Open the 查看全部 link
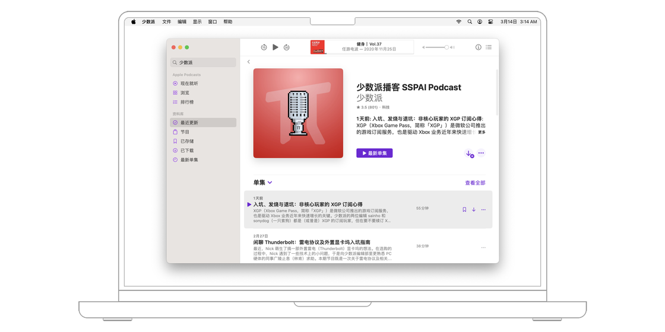Viewport: 665px width, 332px height. (x=475, y=183)
